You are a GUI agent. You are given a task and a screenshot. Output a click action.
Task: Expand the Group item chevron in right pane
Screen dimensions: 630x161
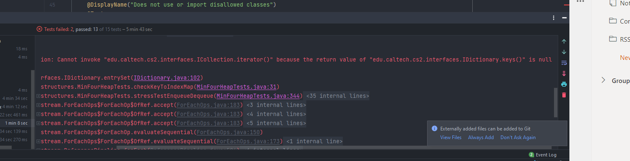click(x=603, y=80)
